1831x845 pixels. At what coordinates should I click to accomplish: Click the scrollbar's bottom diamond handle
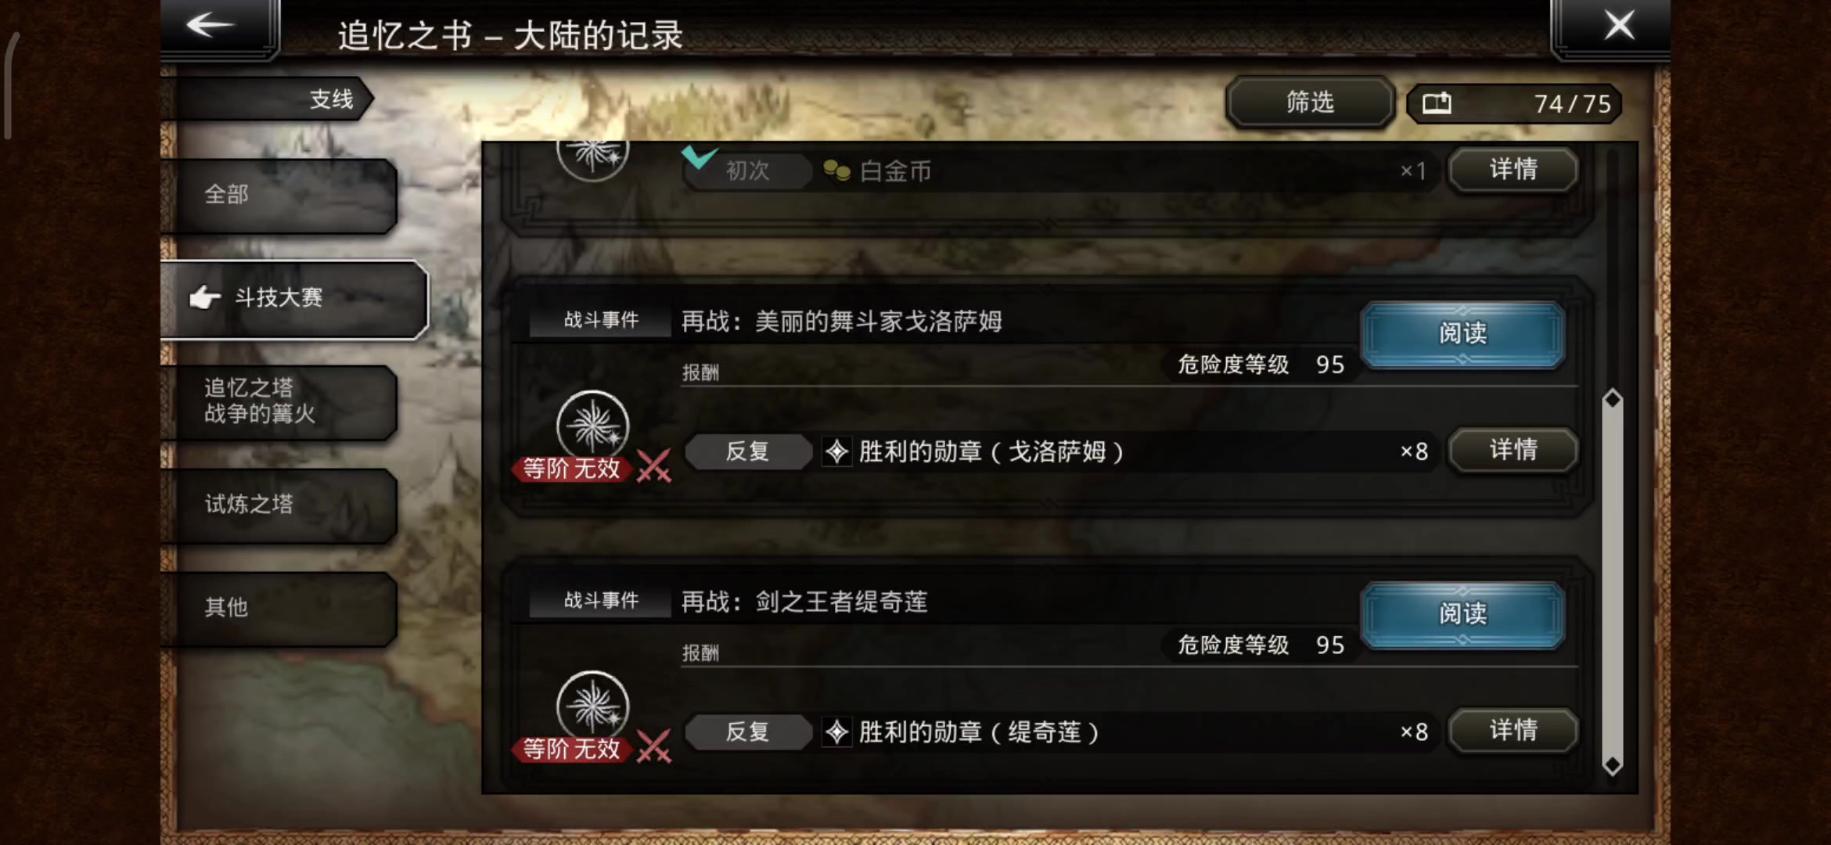tap(1612, 764)
